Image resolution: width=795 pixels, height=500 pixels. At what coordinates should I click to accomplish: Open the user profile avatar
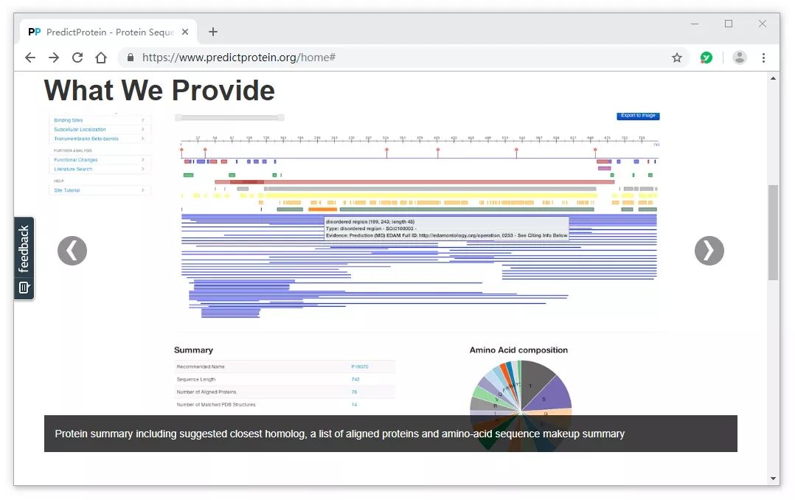[740, 58]
